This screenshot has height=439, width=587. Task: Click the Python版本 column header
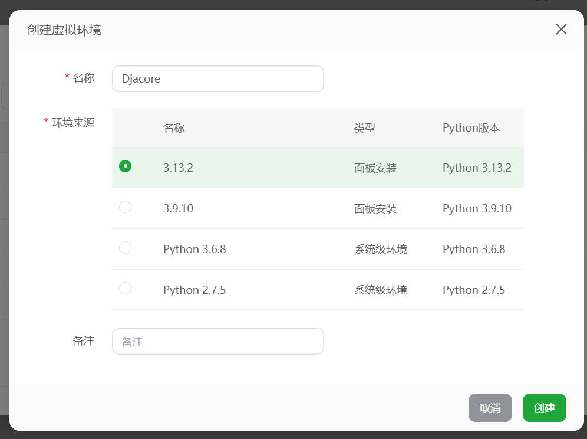coord(471,127)
